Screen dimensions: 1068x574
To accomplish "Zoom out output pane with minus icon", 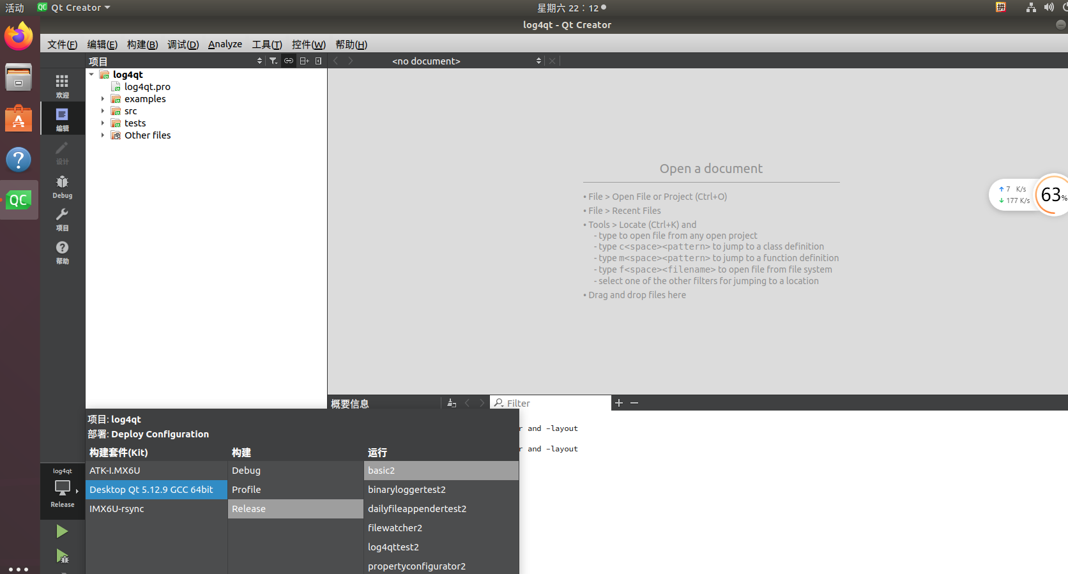I will [634, 403].
